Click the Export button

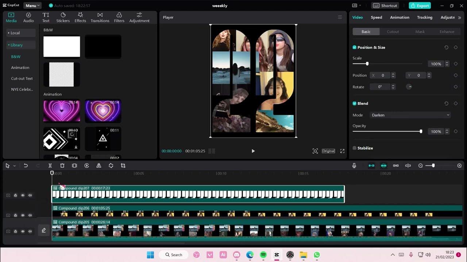pyautogui.click(x=420, y=5)
